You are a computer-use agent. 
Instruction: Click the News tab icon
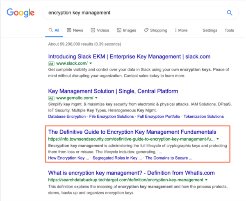pyautogui.click(x=69, y=30)
